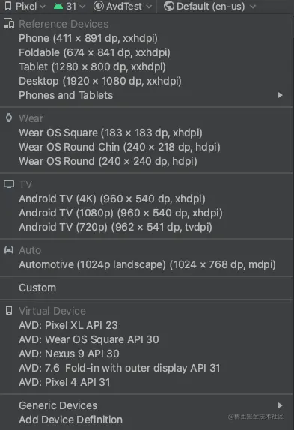The height and width of the screenshot is (430, 294).
Task: Click the globe locale icon
Action: [168, 6]
